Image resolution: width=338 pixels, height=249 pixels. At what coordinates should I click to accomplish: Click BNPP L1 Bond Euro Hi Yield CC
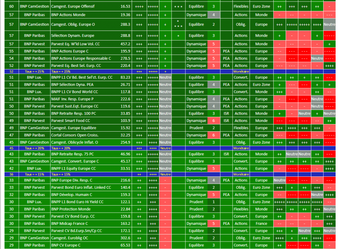pyautogui.click(x=78, y=202)
